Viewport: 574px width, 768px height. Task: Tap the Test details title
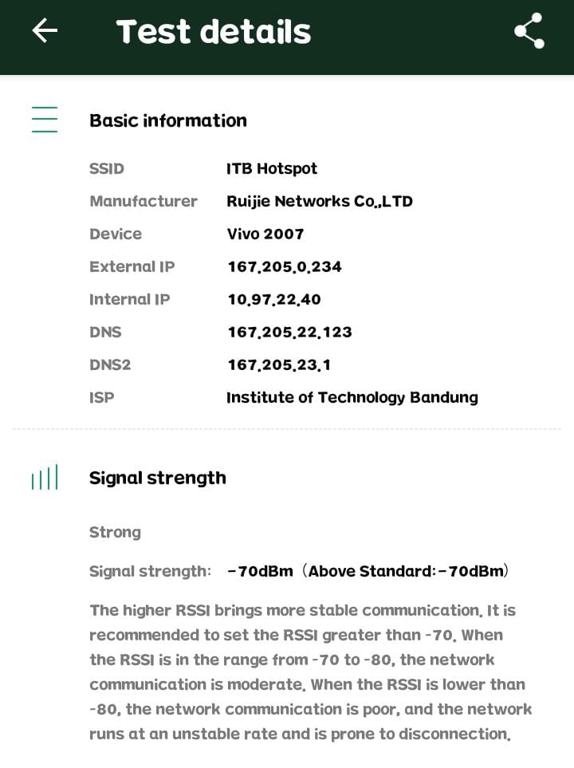214,32
